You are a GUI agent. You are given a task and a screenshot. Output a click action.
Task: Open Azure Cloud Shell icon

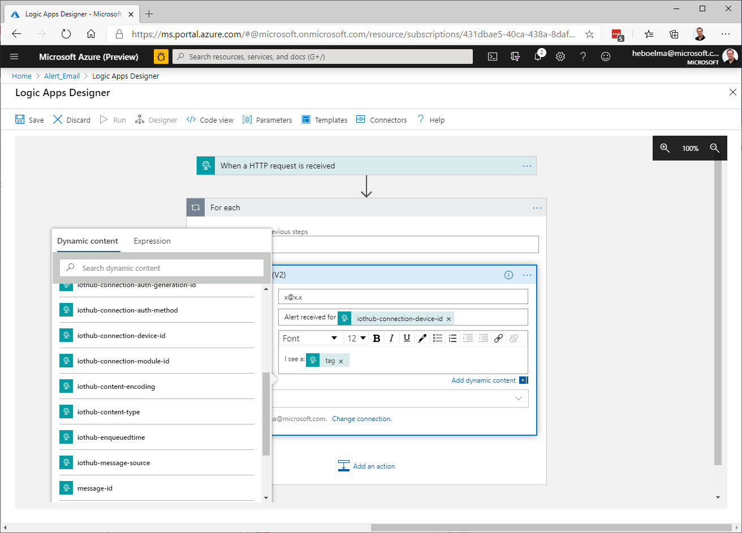coord(493,57)
